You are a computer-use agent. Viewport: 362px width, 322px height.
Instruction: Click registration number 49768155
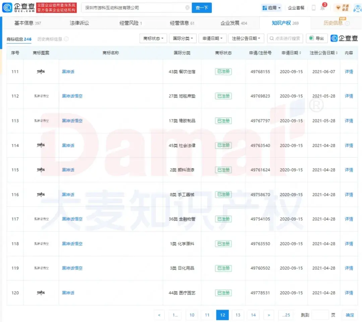[x=260, y=71]
